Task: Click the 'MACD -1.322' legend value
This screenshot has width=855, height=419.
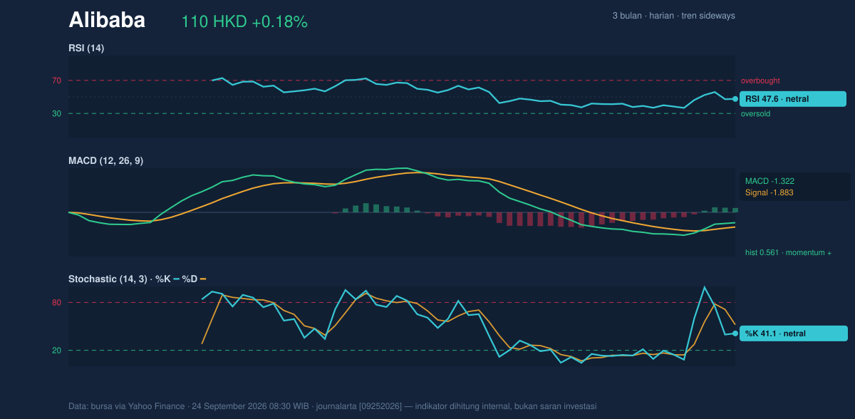Action: [x=769, y=181]
